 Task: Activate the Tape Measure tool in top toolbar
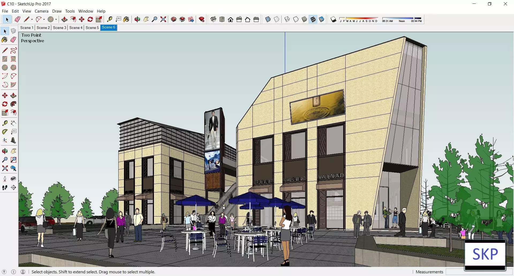(109, 19)
